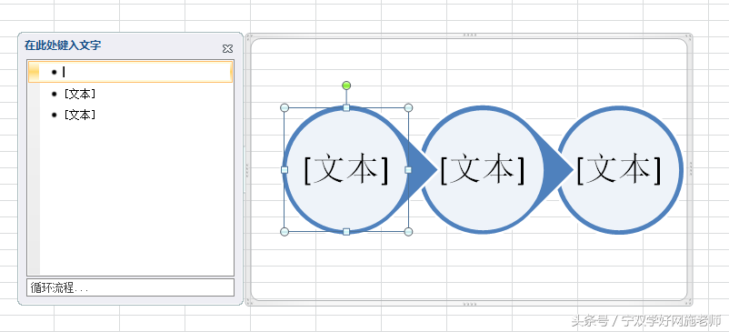The height and width of the screenshot is (332, 729).
Task: Click the top-middle square sizing handle
Action: 346,108
